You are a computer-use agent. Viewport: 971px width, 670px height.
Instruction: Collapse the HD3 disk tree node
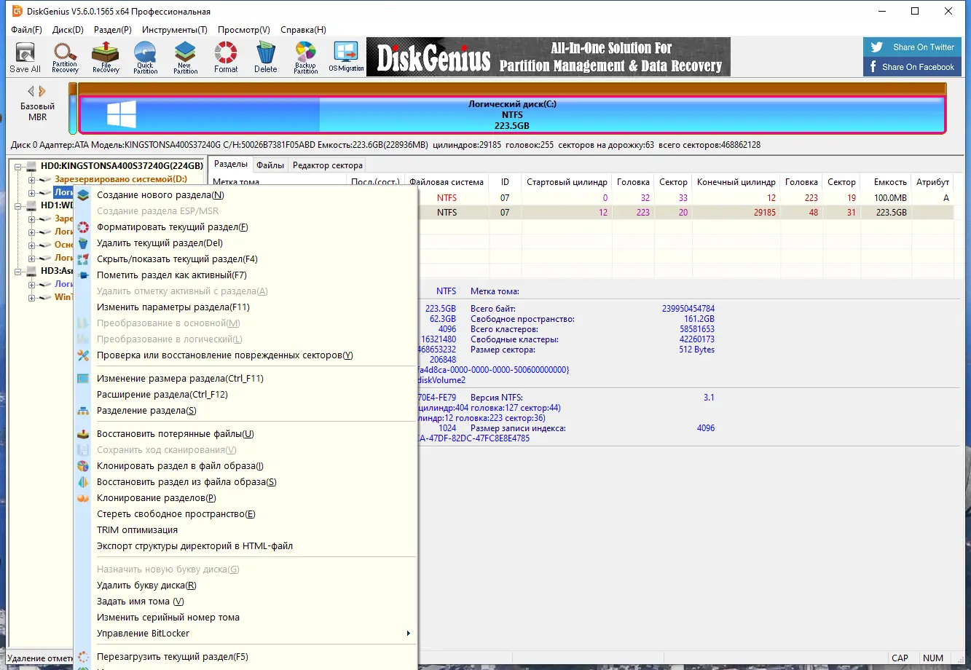tap(19, 271)
